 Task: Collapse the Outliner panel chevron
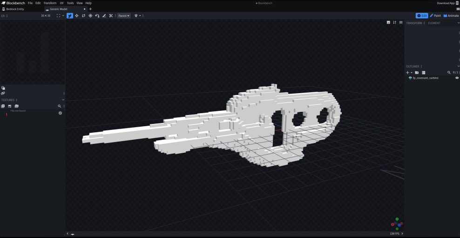[458, 66]
